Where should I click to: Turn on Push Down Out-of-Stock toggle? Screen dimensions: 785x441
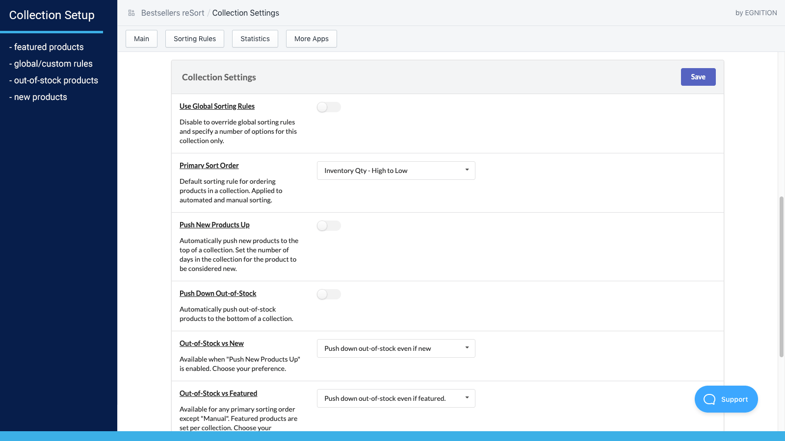[x=329, y=294]
